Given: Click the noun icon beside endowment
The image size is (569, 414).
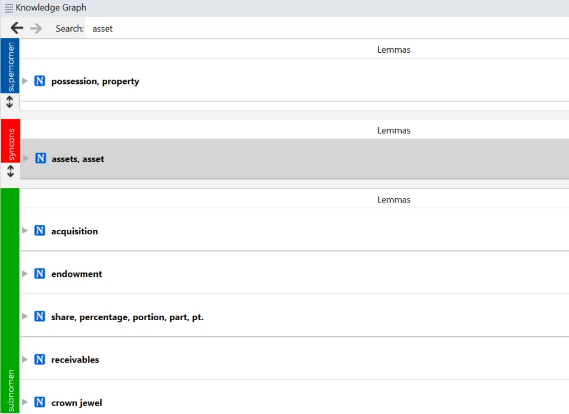Looking at the screenshot, I should (x=39, y=274).
